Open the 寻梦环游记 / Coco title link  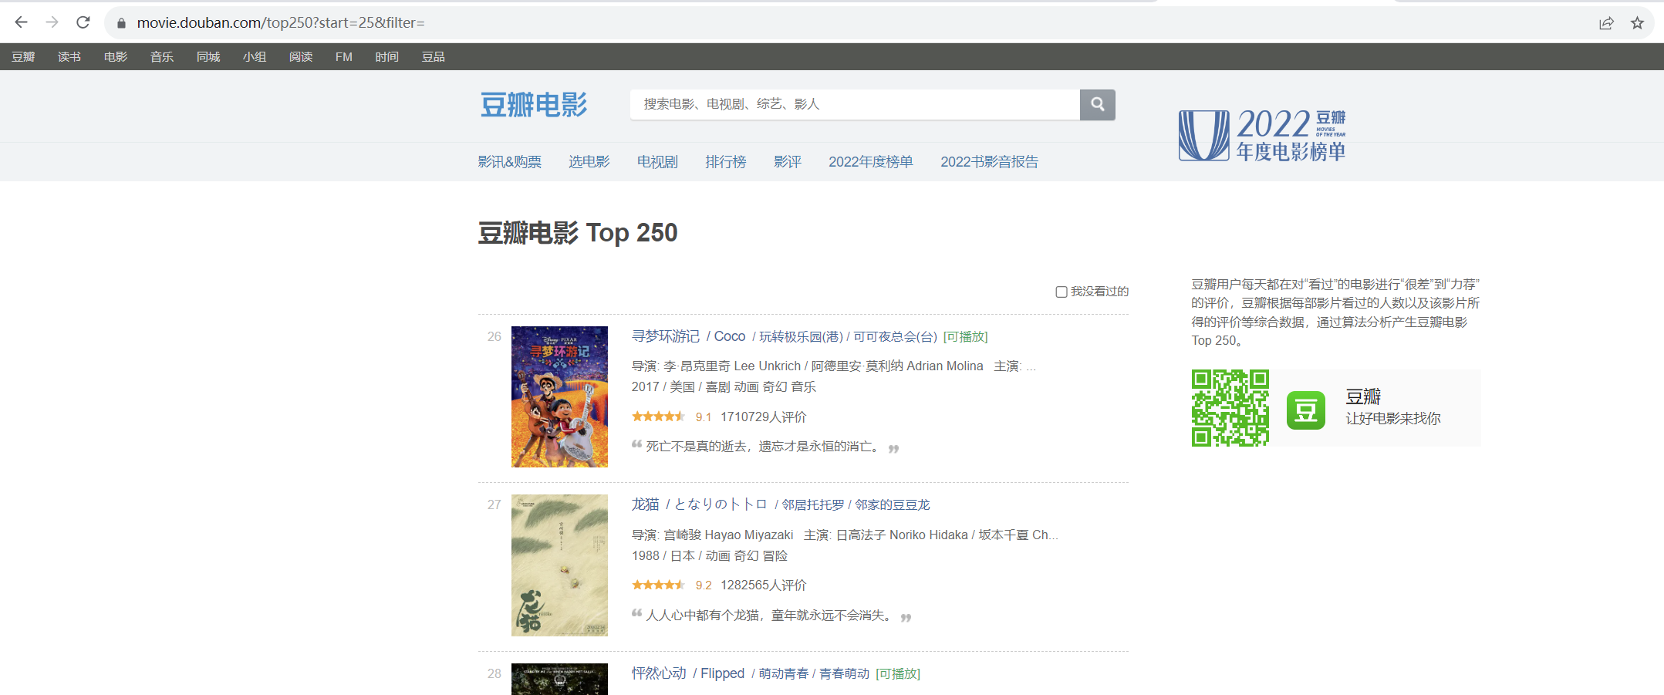pyautogui.click(x=689, y=336)
